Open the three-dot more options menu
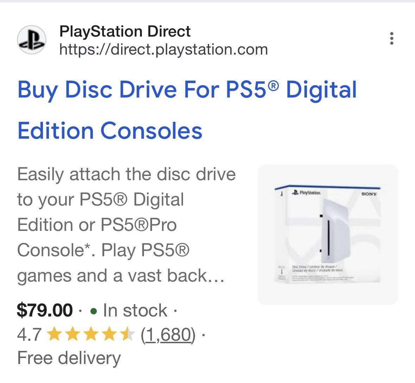The width and height of the screenshot is (415, 383). coord(391,38)
